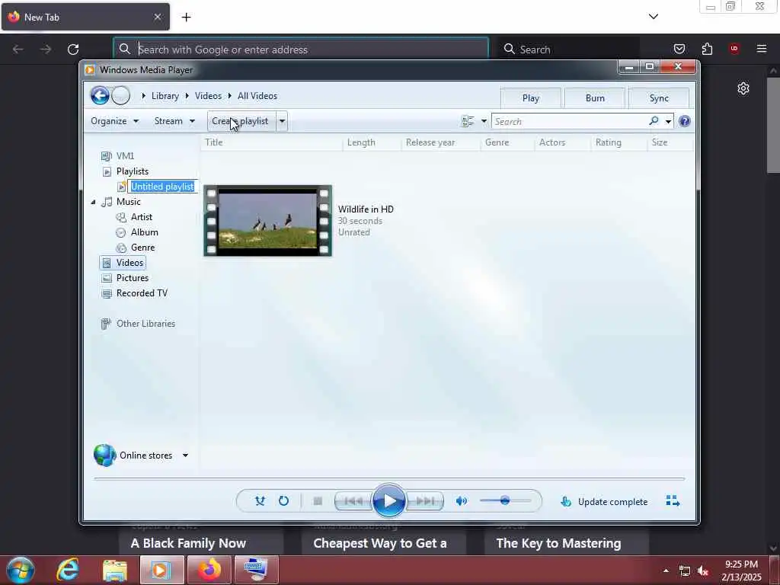Click the Media Player forward navigation button
The width and height of the screenshot is (780, 585).
(x=121, y=95)
